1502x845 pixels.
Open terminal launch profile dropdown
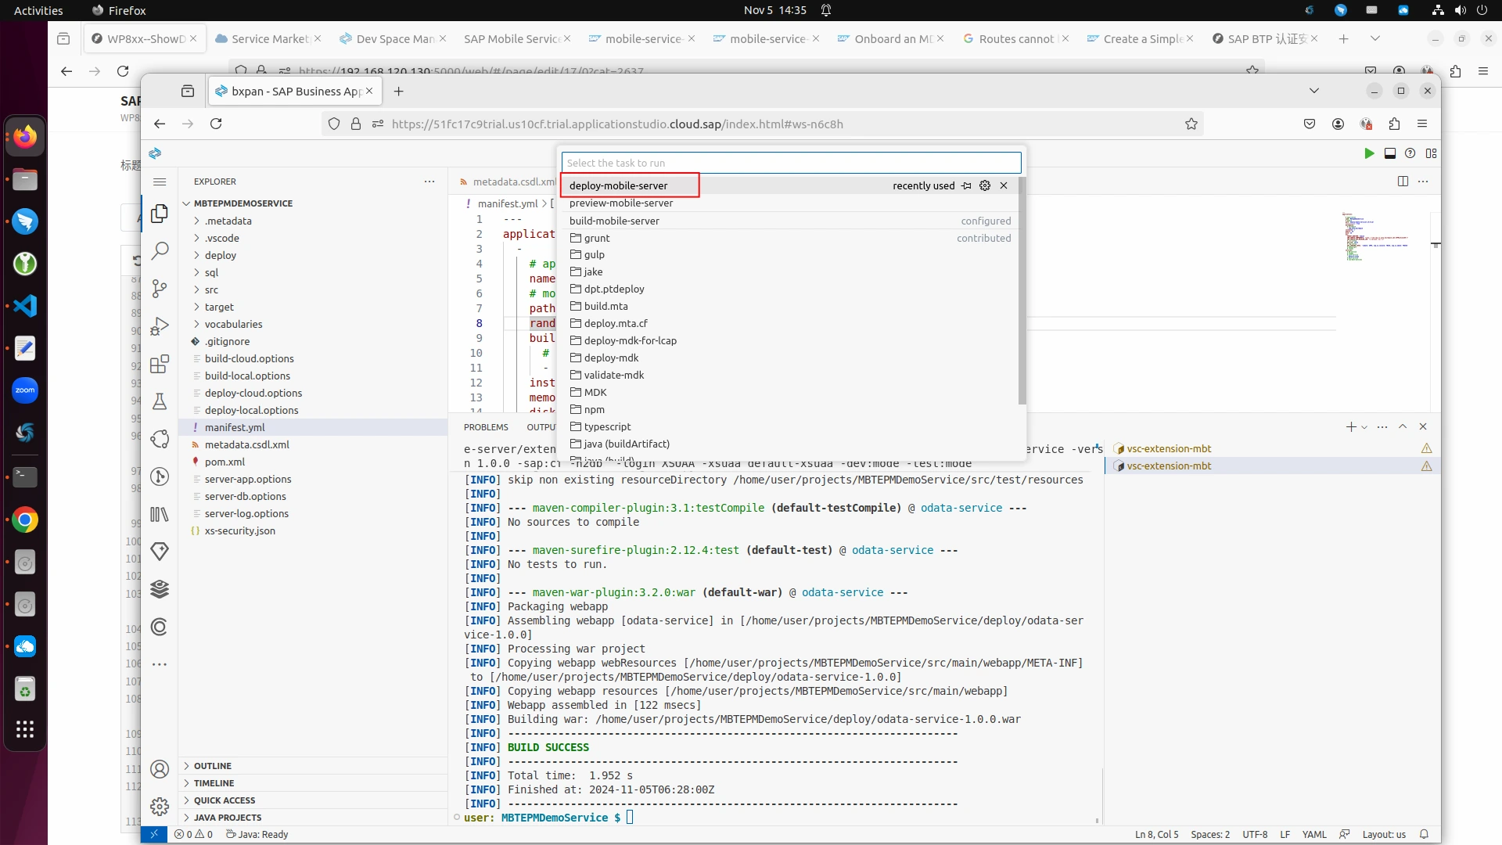1364,427
